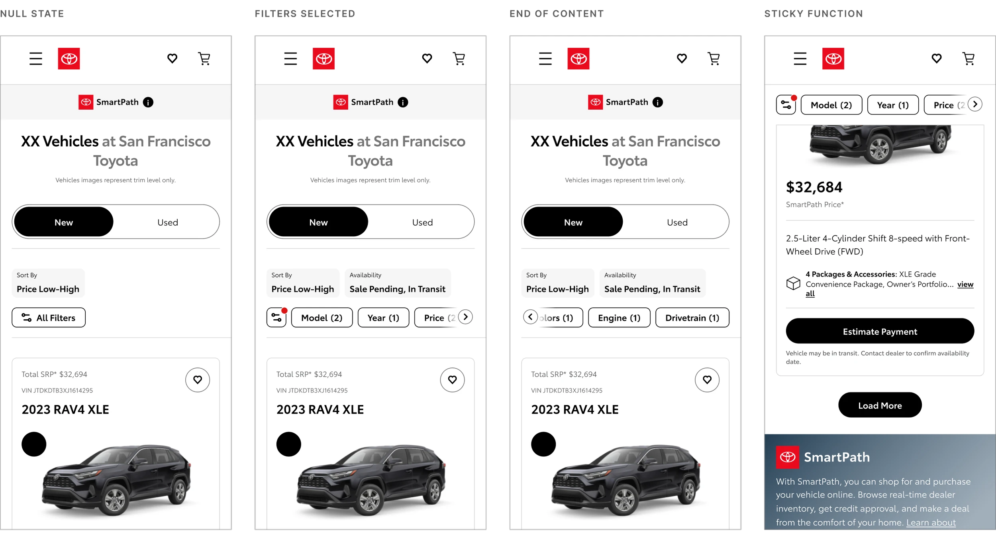996x556 pixels.
Task: Select black color swatch in End of Content card
Action: (x=543, y=444)
